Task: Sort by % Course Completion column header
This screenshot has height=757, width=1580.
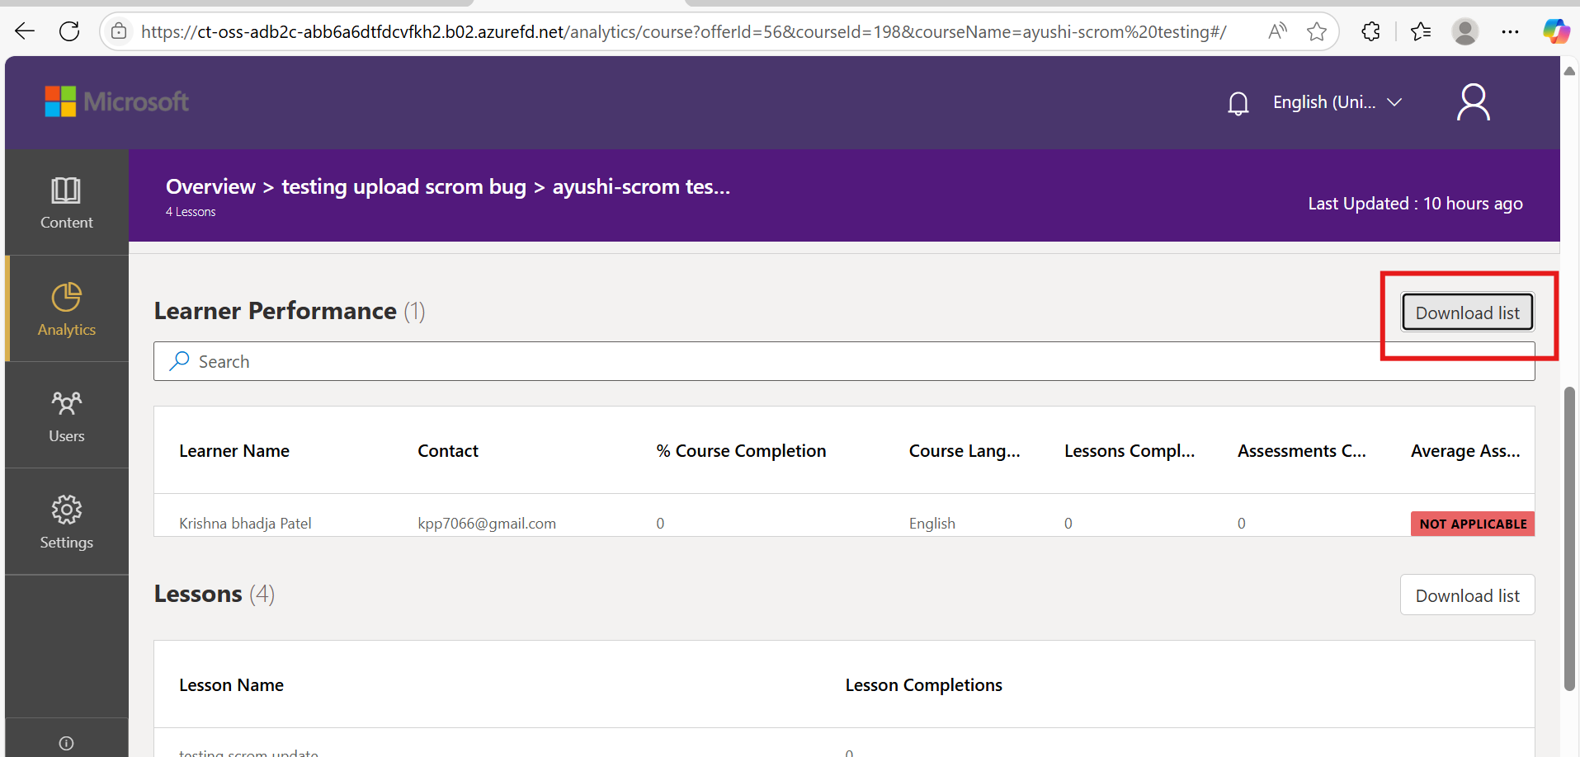Action: pyautogui.click(x=741, y=451)
